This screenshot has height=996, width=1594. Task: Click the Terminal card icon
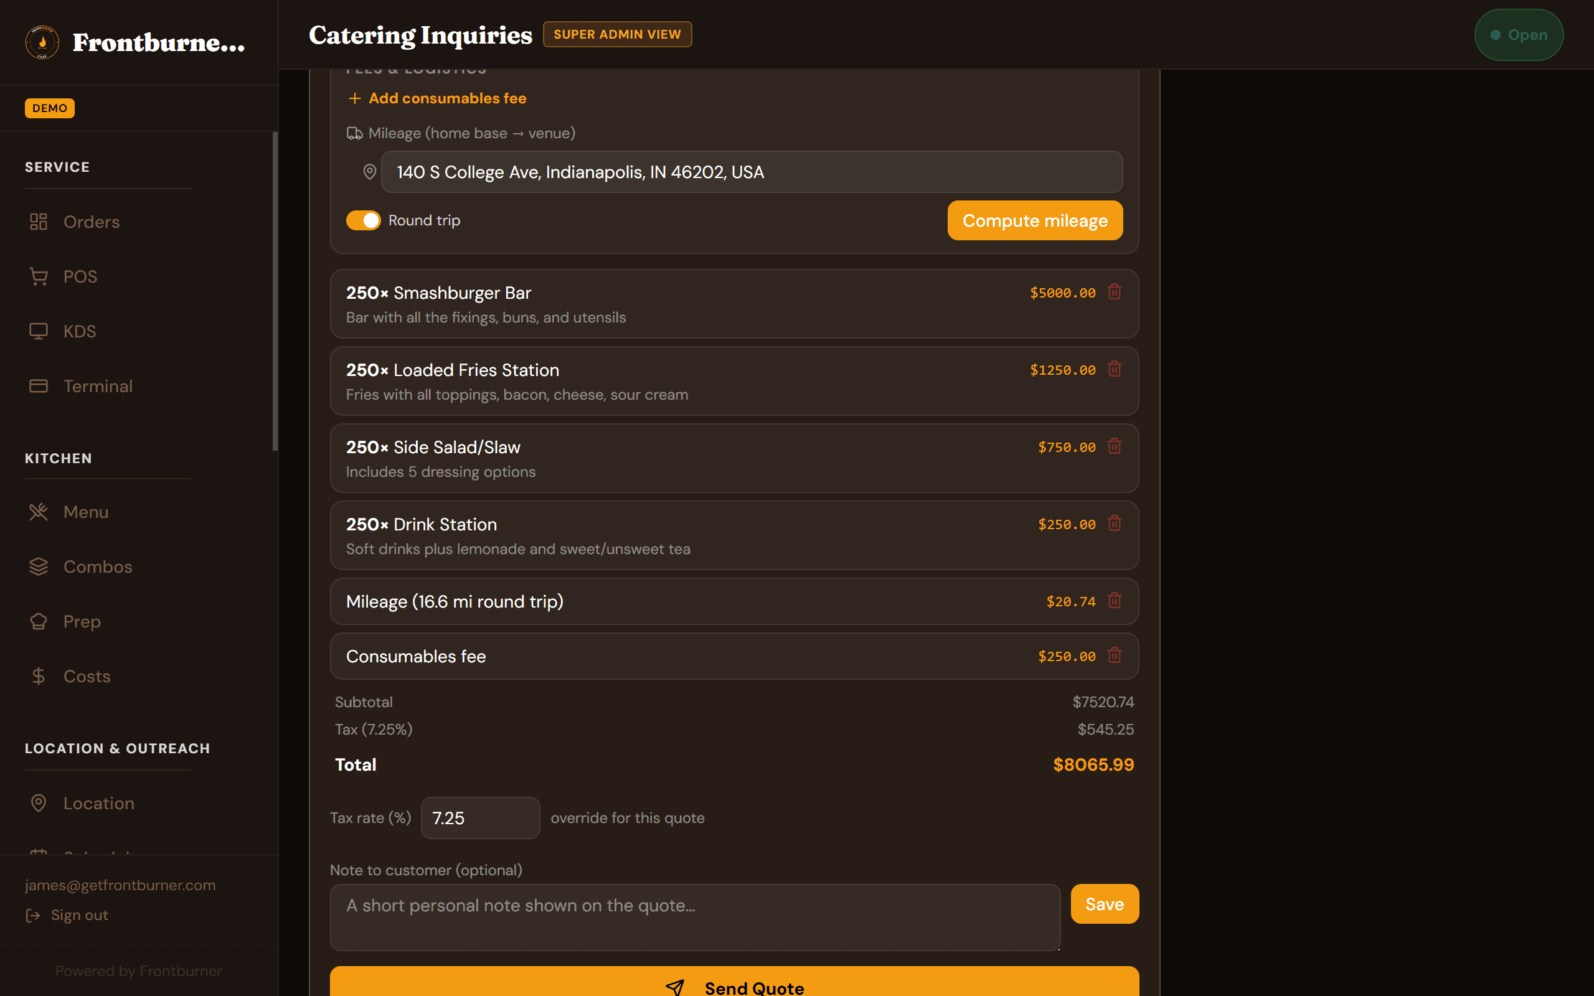pyautogui.click(x=38, y=386)
